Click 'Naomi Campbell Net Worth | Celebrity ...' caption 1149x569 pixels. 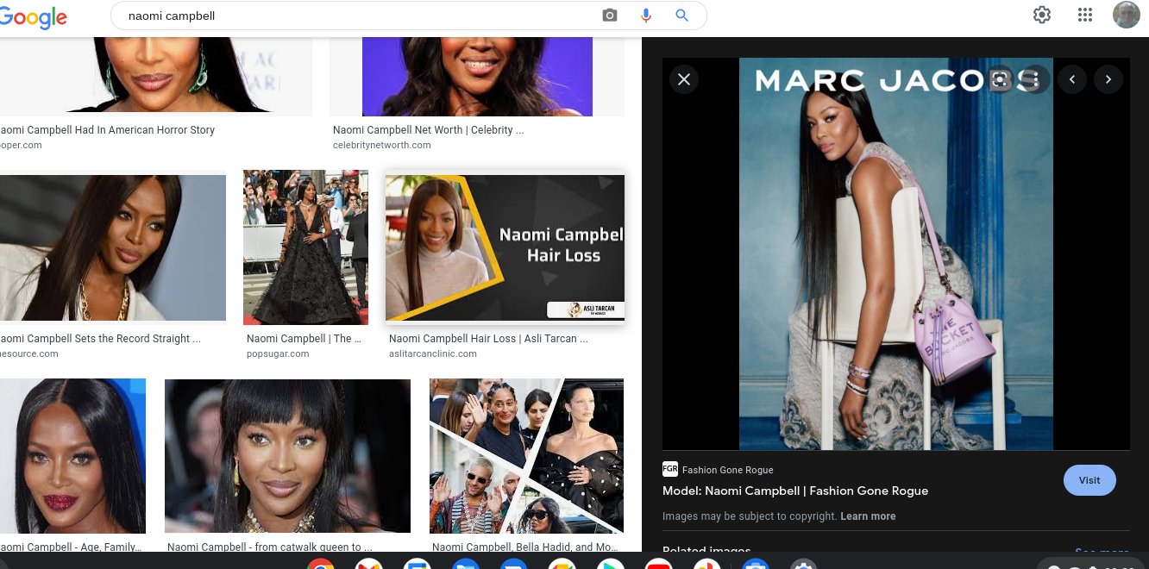click(428, 130)
